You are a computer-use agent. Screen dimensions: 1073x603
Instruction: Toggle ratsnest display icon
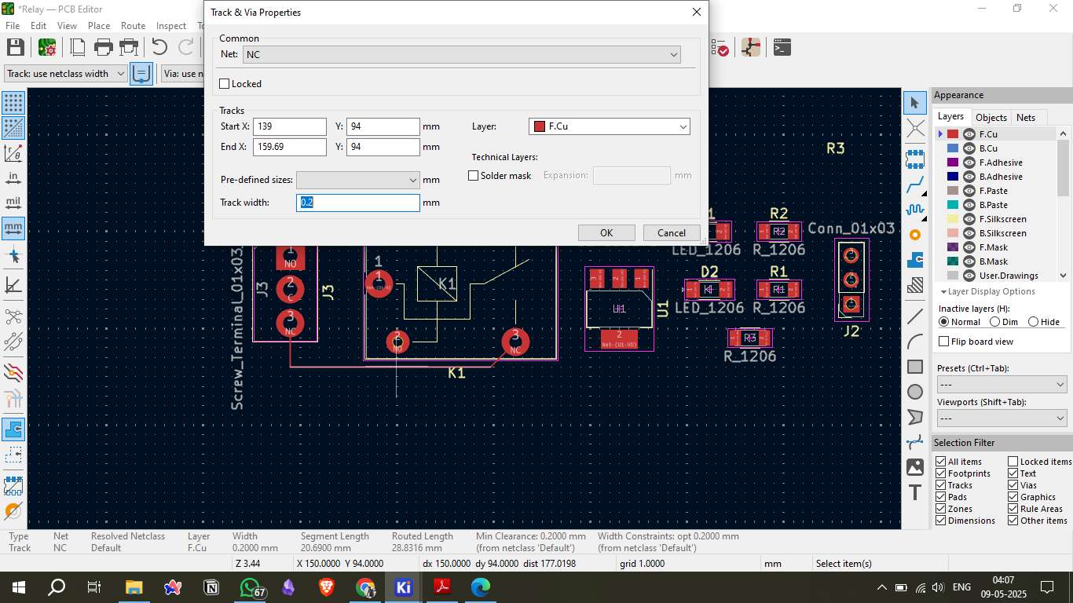tap(13, 317)
